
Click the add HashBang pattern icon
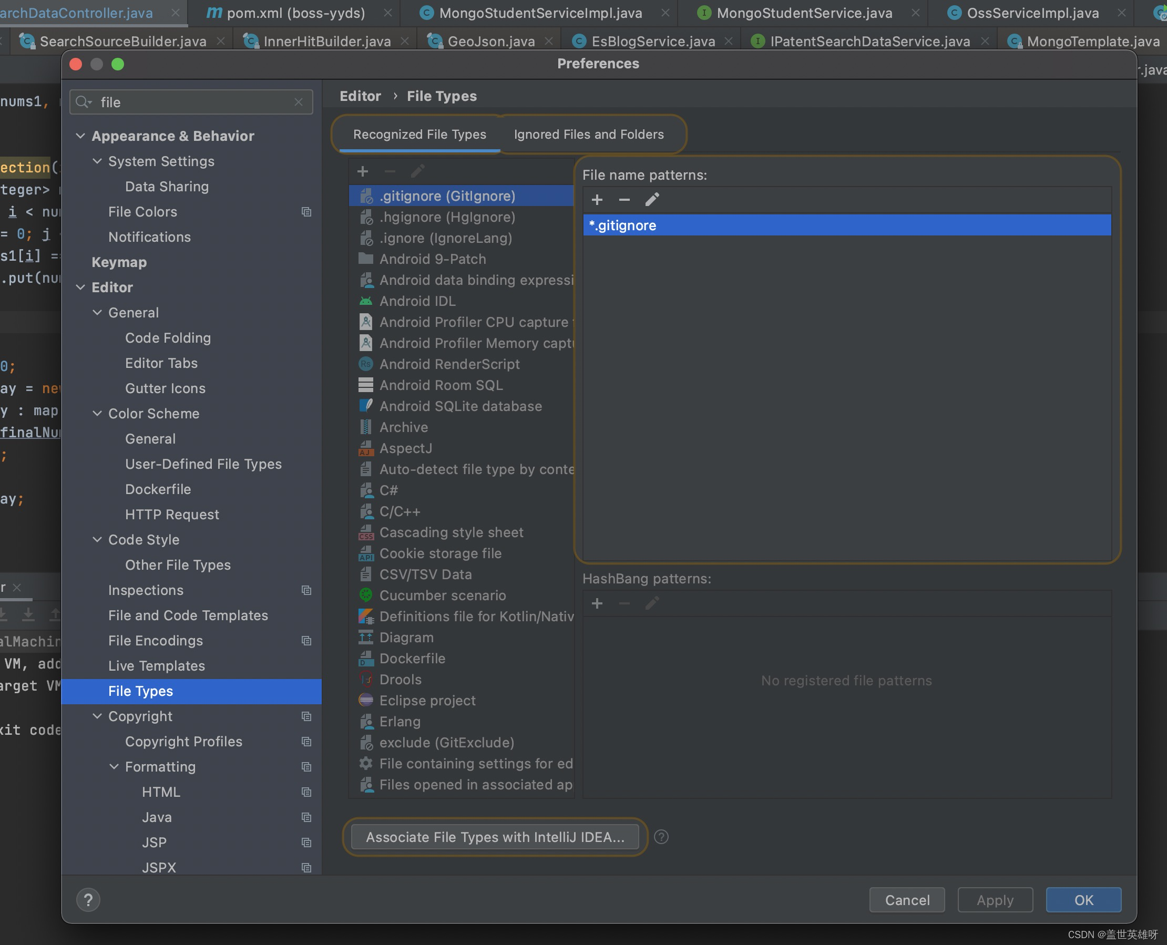[598, 603]
